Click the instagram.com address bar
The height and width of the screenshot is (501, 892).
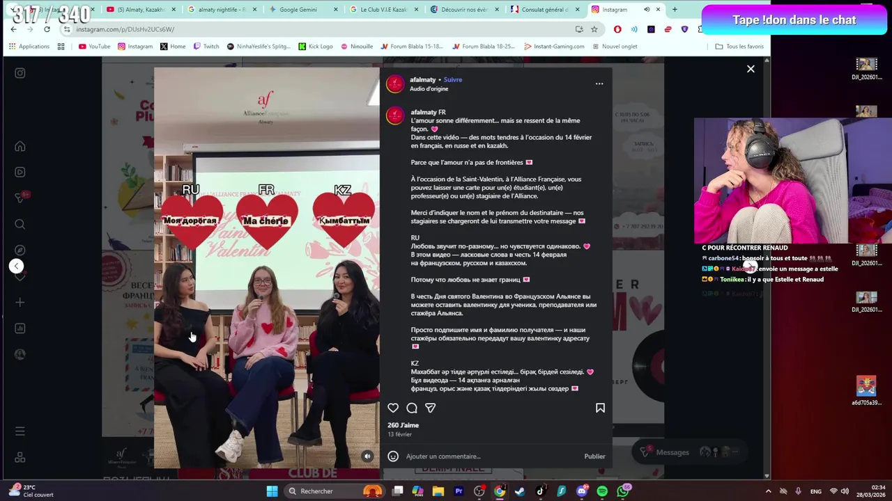321,29
